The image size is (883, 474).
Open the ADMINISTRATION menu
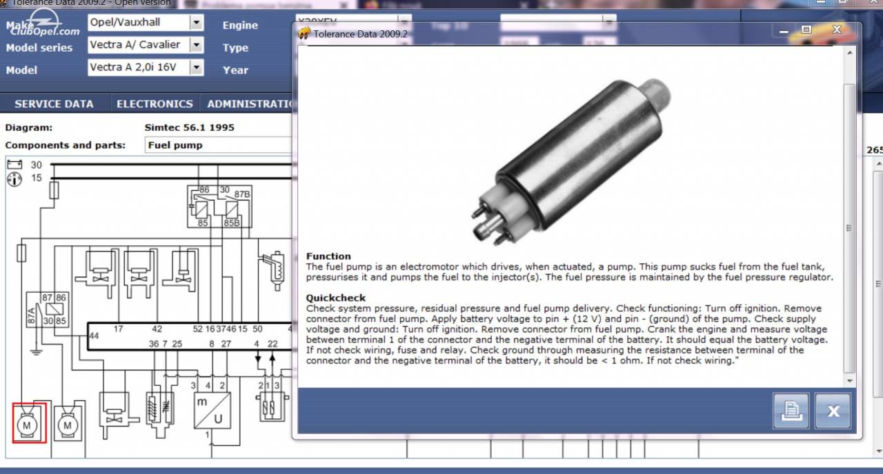[250, 104]
